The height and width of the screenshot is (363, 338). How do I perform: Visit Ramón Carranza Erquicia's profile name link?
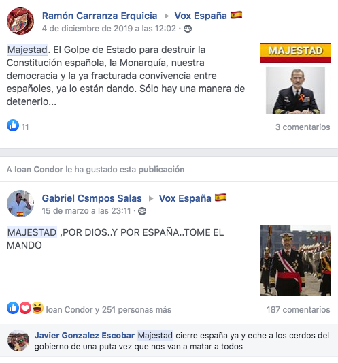pos(100,16)
